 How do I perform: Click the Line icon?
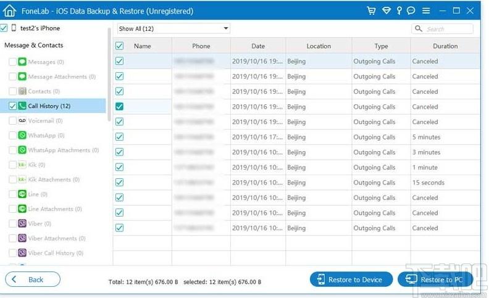[22, 194]
